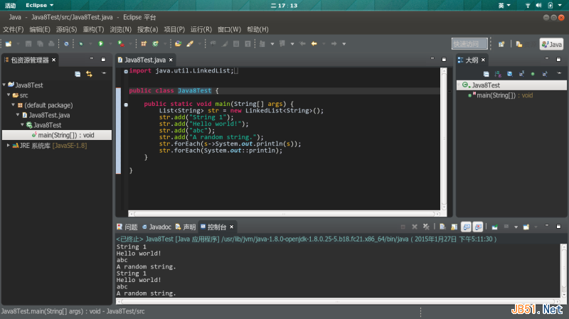
Task: Click the 快速访问 quick access field
Action: coord(469,44)
